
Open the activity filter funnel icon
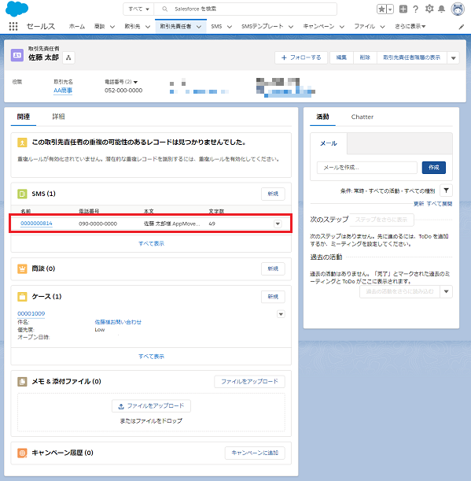[x=446, y=191]
